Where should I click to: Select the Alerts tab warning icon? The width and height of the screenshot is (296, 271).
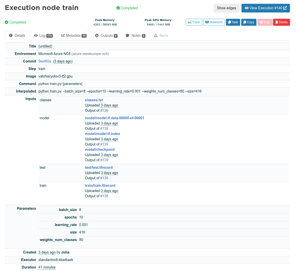coord(156,36)
